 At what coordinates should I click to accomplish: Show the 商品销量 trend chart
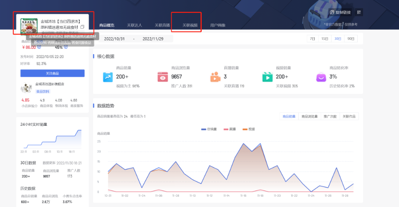(x=289, y=117)
